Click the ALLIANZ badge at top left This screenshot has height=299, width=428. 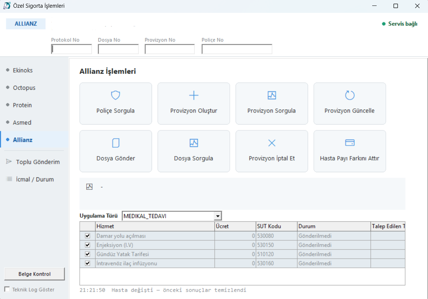tap(26, 24)
